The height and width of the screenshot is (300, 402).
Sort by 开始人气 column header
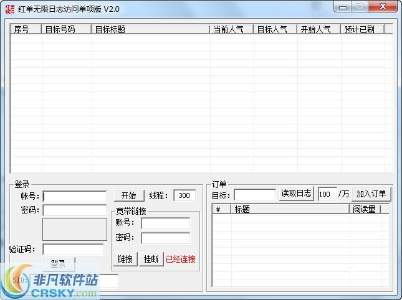(x=318, y=29)
